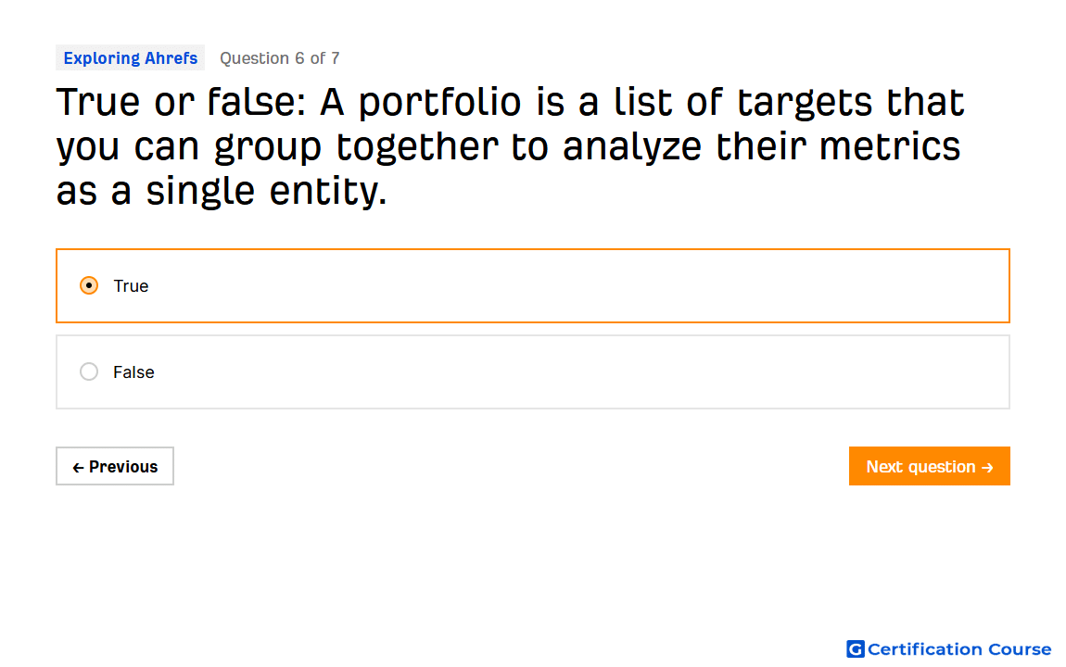Choose the False answer option box
Viewport: 1066px width, 667px height.
[532, 371]
